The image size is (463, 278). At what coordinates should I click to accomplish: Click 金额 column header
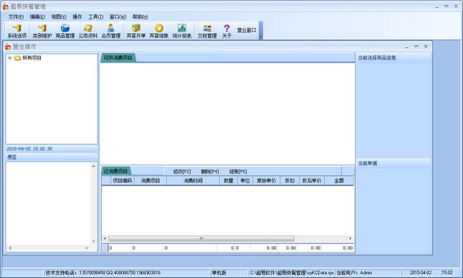339,181
